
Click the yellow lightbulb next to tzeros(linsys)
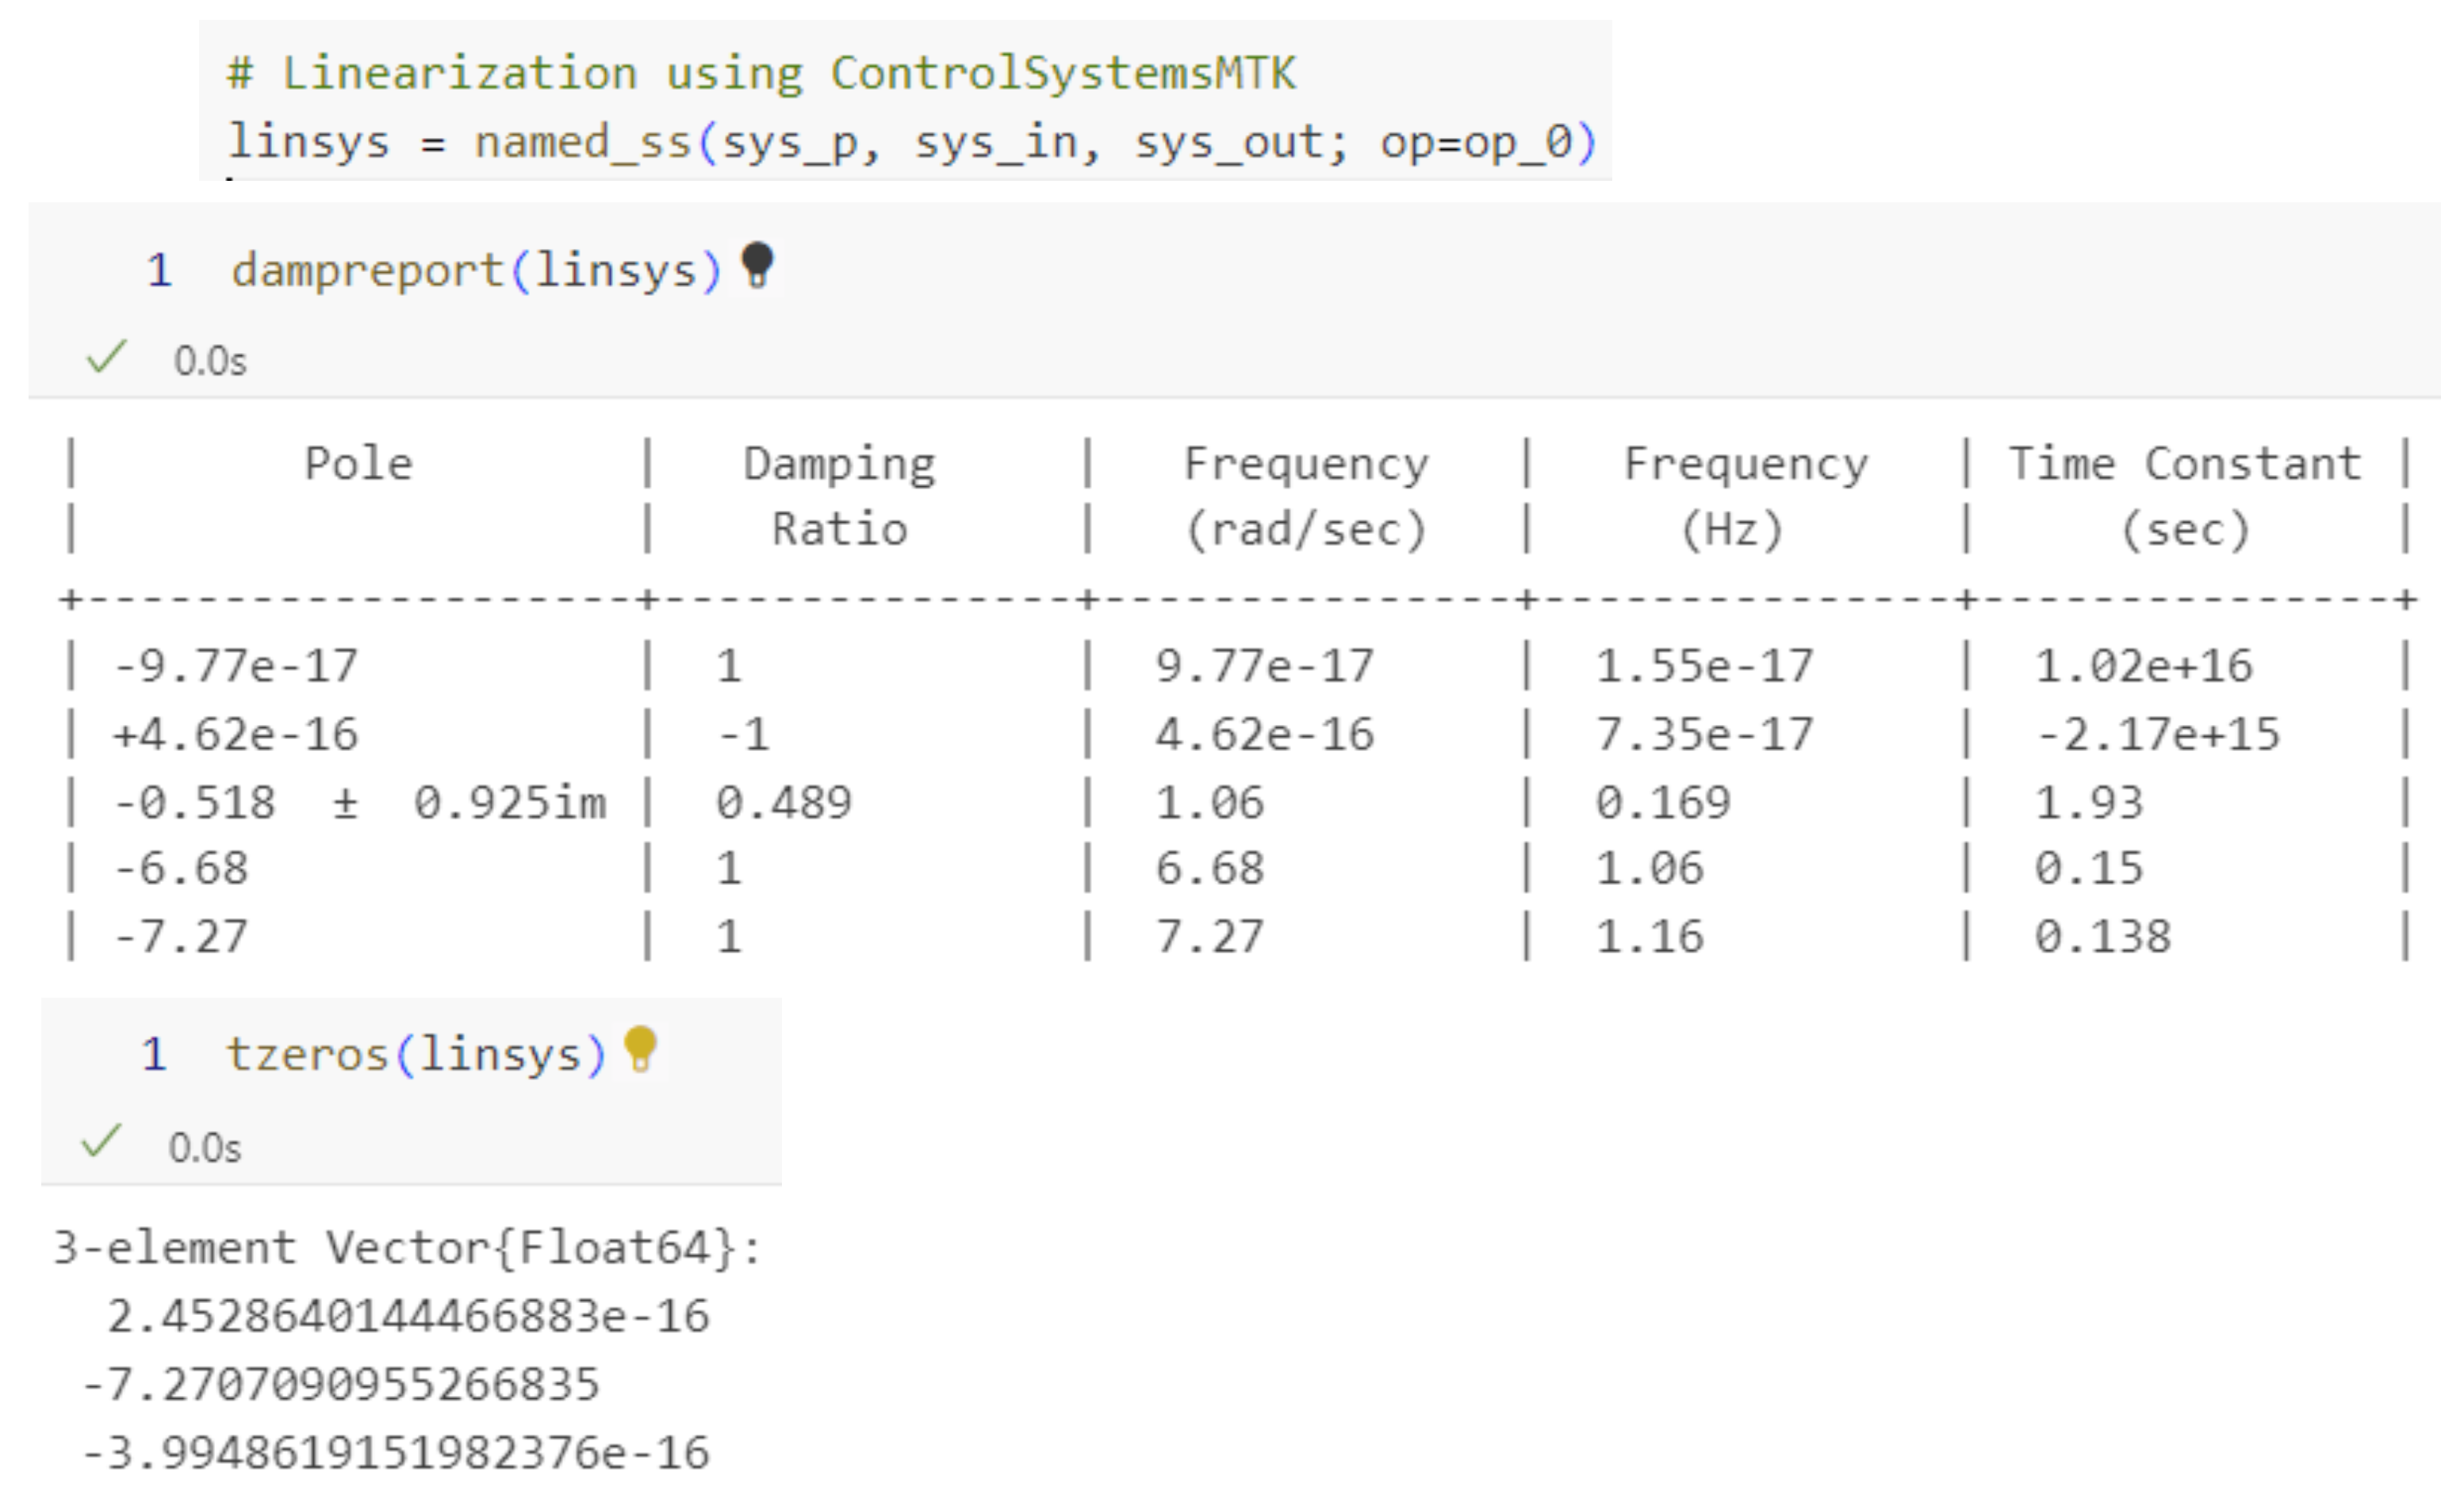pyautogui.click(x=640, y=1049)
